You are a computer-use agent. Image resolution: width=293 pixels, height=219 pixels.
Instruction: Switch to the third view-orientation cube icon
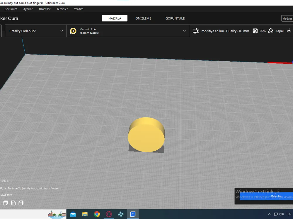coord(21,203)
